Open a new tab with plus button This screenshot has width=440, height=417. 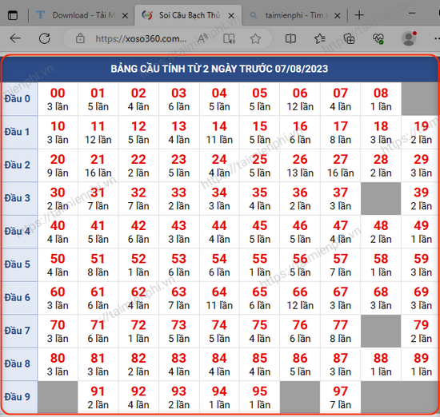click(x=359, y=15)
